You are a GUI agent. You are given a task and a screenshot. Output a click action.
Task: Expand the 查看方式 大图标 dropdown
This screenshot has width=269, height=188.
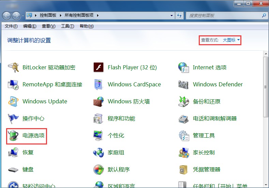click(231, 40)
